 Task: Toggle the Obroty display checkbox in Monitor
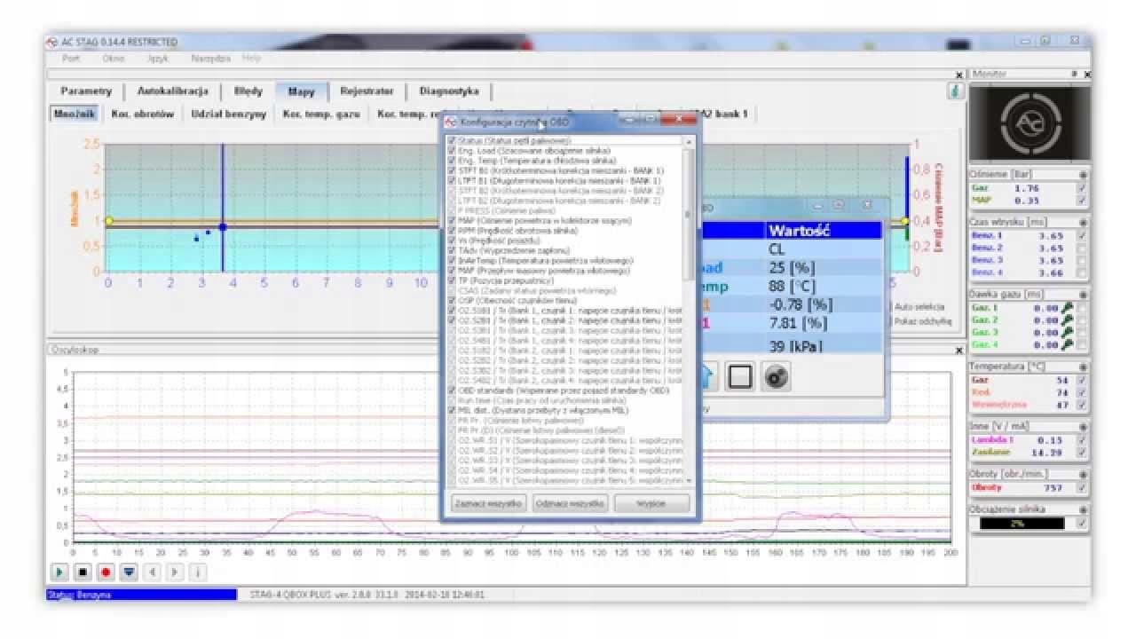pos(1081,488)
